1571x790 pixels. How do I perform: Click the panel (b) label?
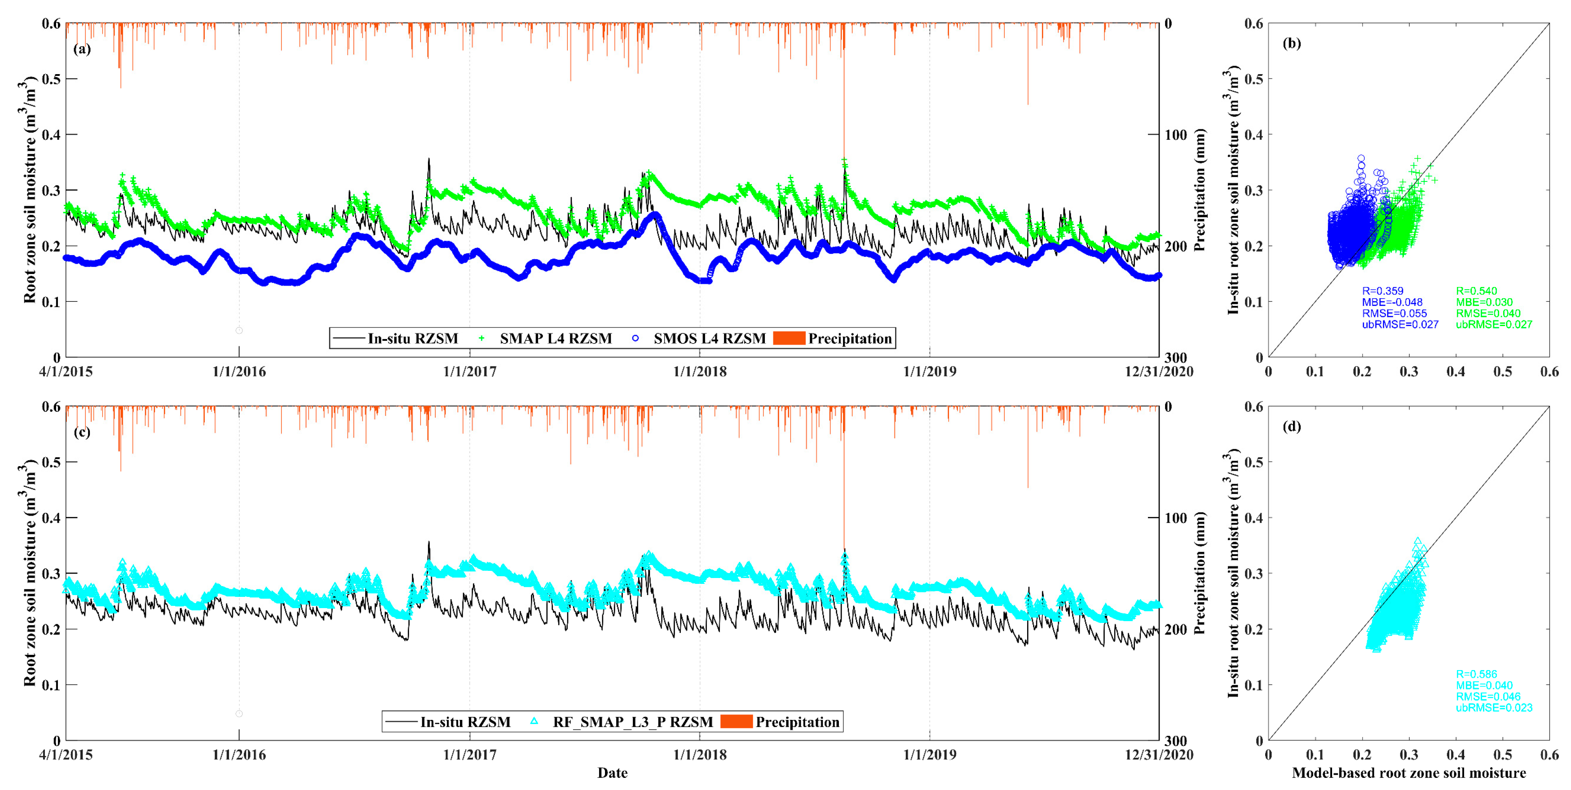1292,43
